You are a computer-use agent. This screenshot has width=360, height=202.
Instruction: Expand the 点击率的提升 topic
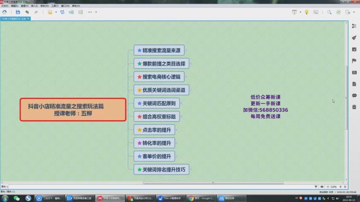[177, 130]
